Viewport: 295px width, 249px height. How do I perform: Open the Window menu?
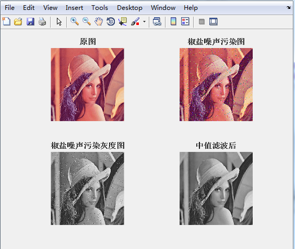[x=163, y=8]
